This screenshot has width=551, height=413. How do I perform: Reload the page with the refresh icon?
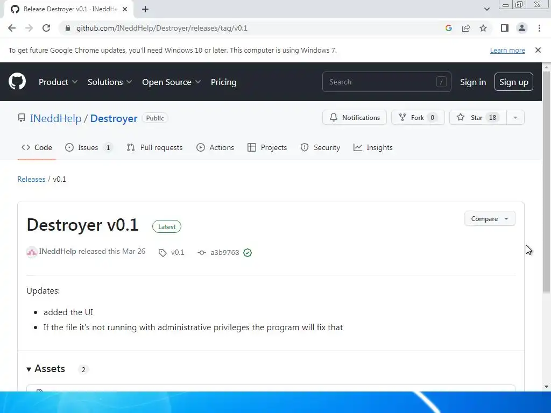tap(46, 28)
